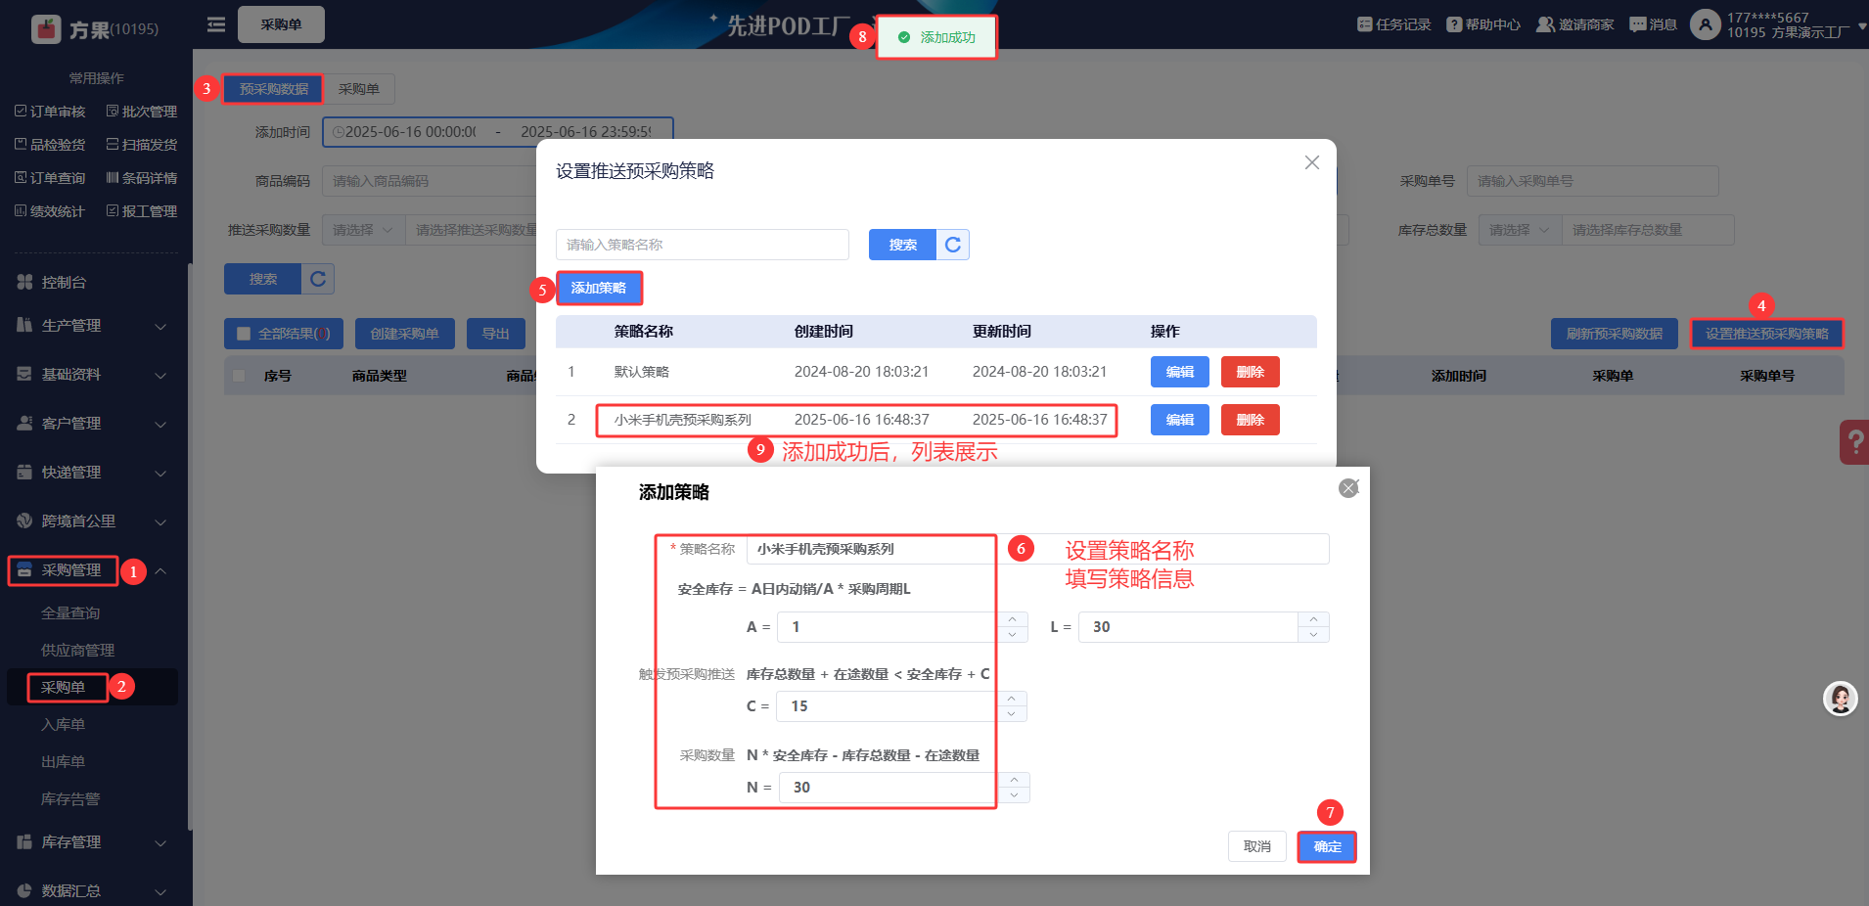Open 帮助中心 help center
This screenshot has height=906, width=1869.
tap(1454, 24)
